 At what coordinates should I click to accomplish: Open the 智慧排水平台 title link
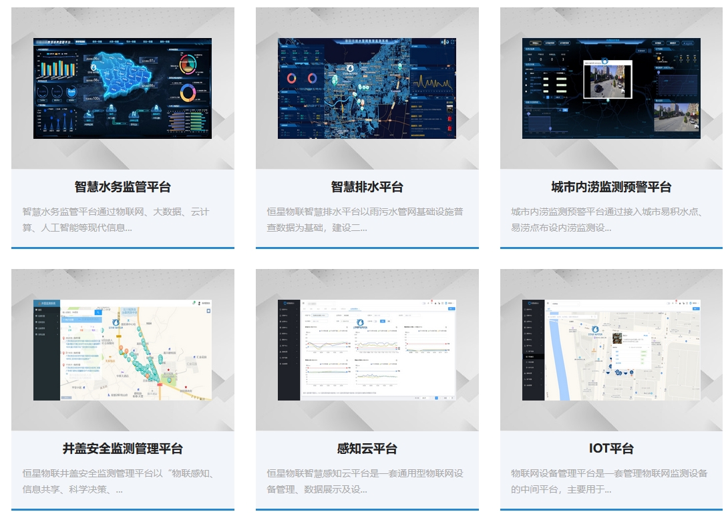[367, 187]
